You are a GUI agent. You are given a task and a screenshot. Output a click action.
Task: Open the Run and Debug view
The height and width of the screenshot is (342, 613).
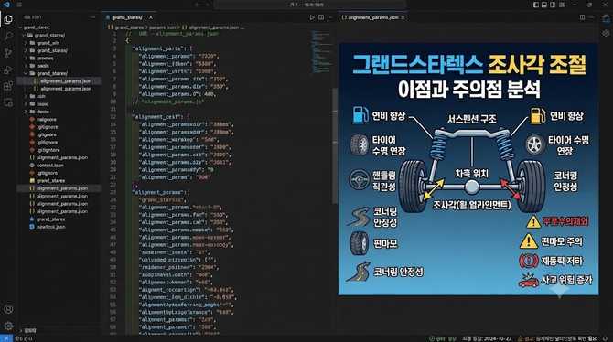point(8,70)
